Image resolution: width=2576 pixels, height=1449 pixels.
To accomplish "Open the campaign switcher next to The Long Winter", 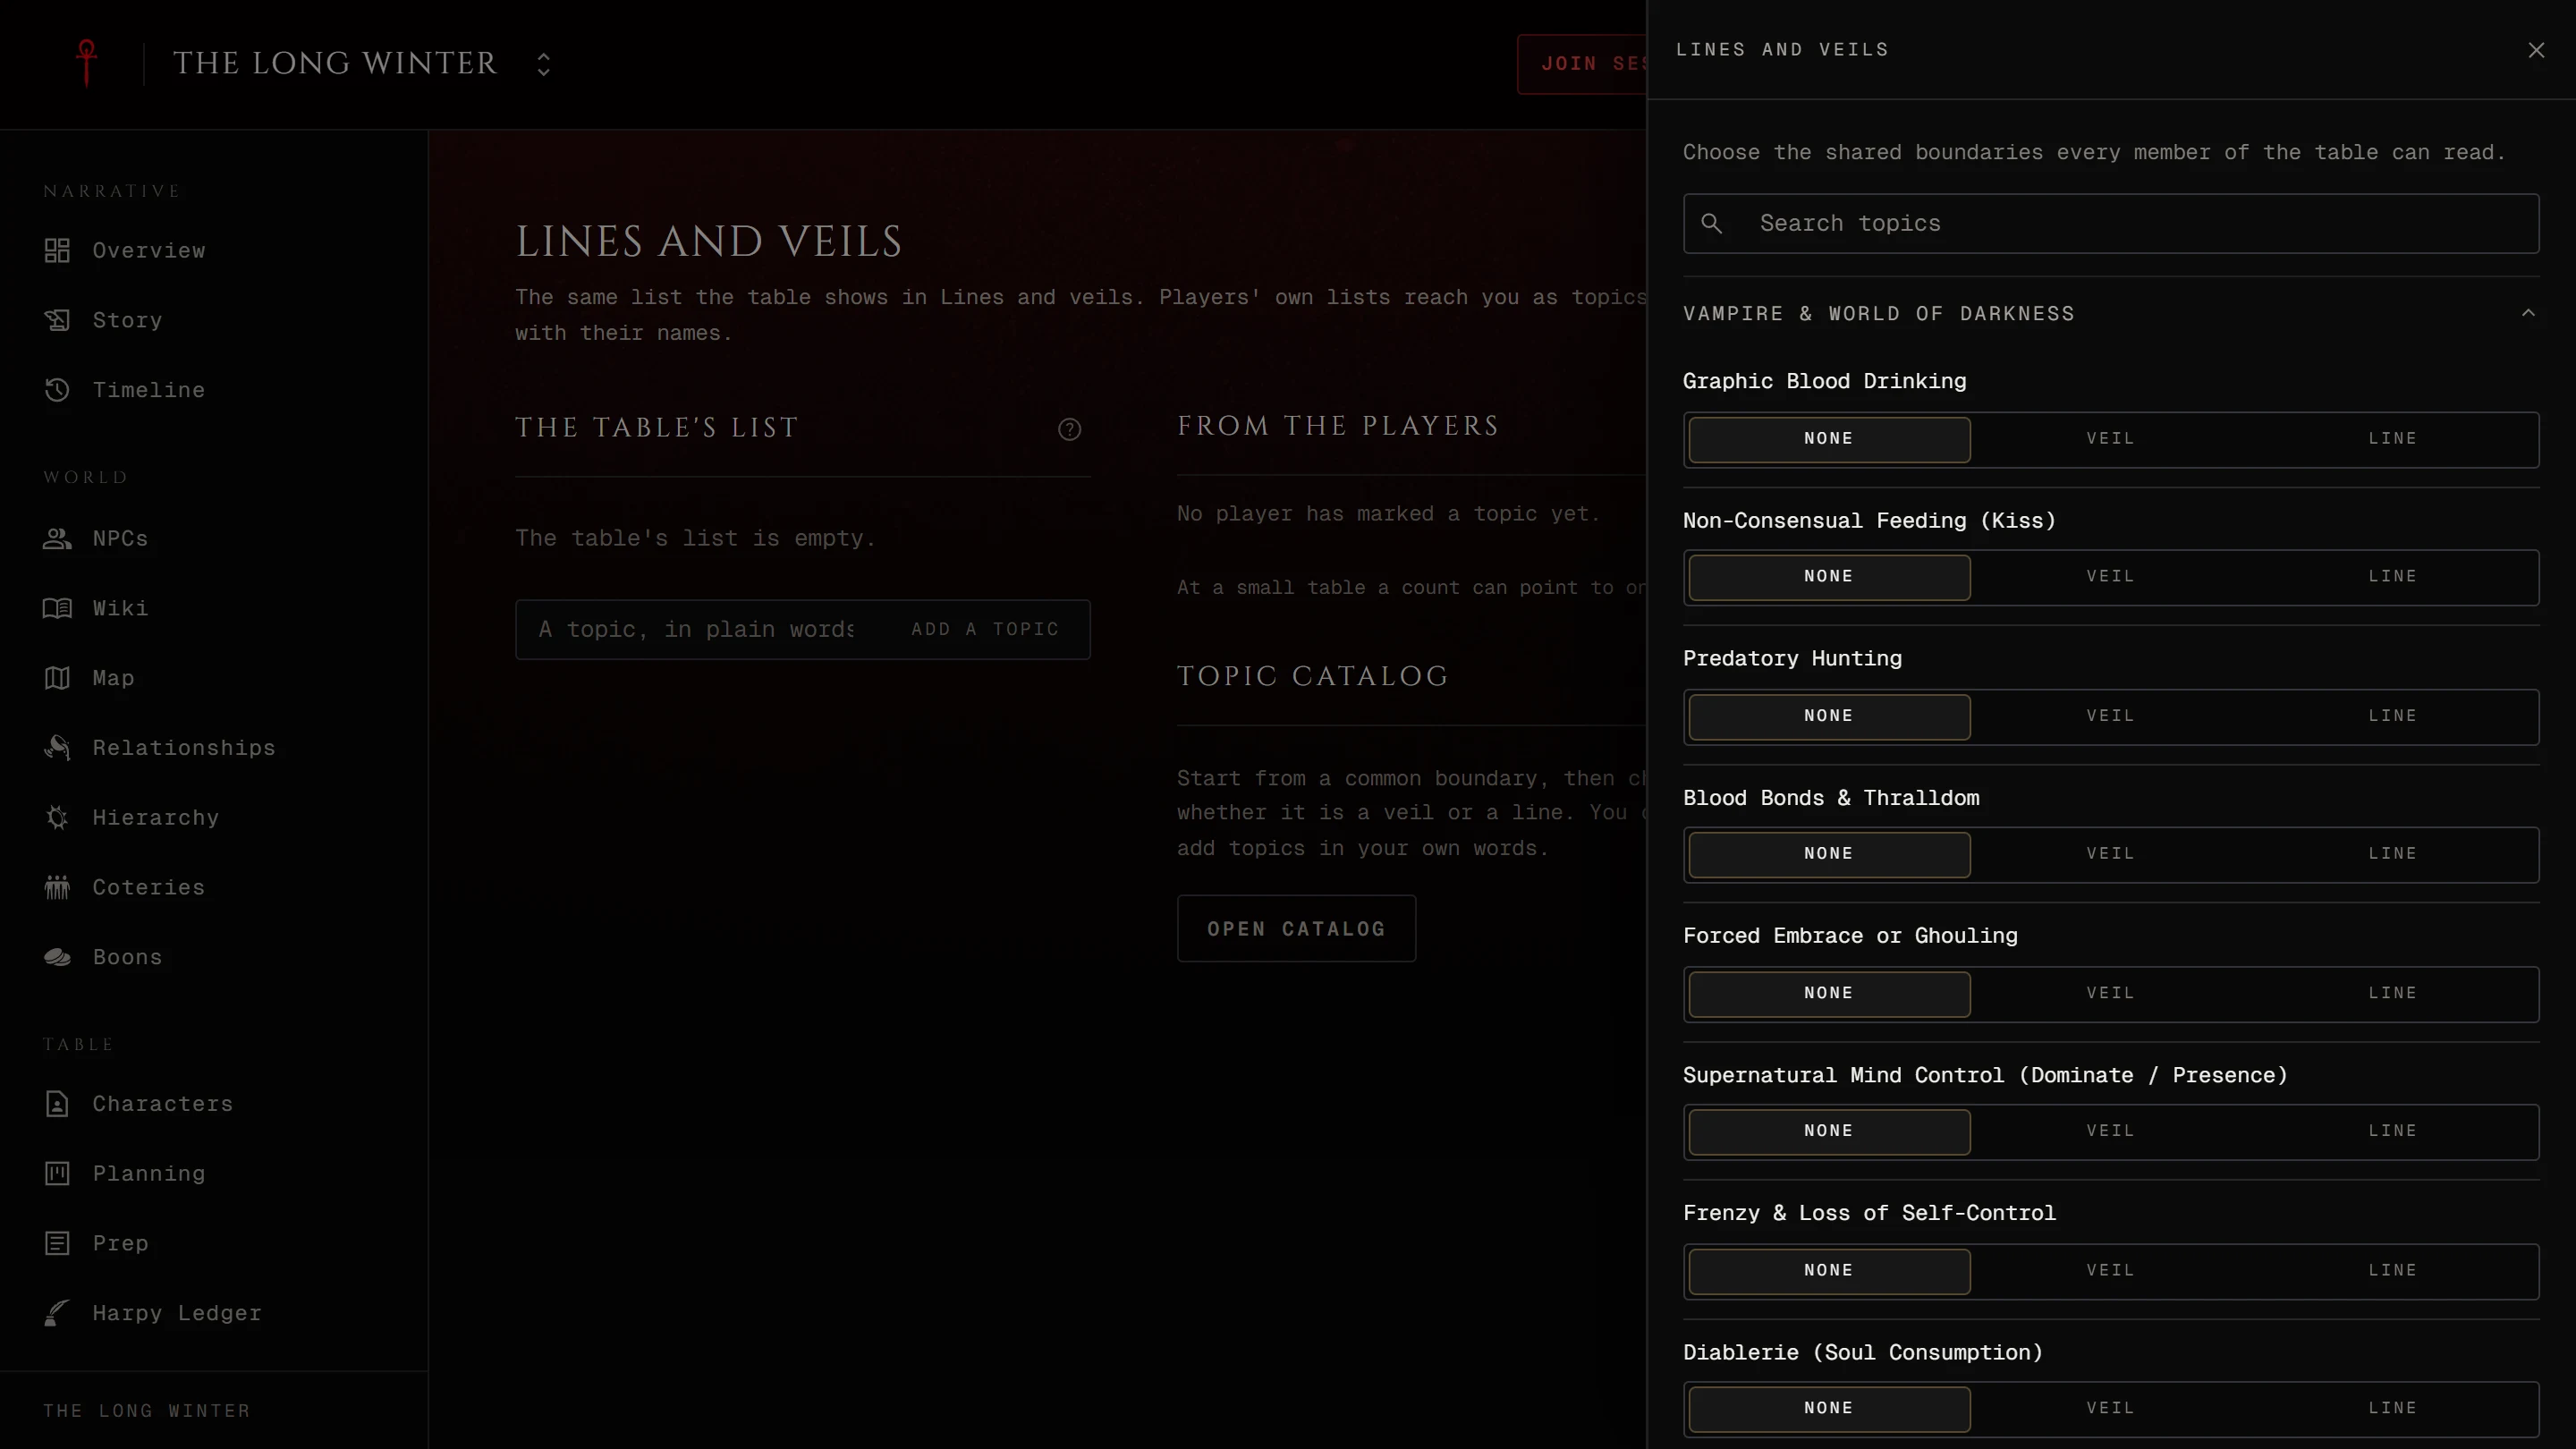I will [x=543, y=64].
